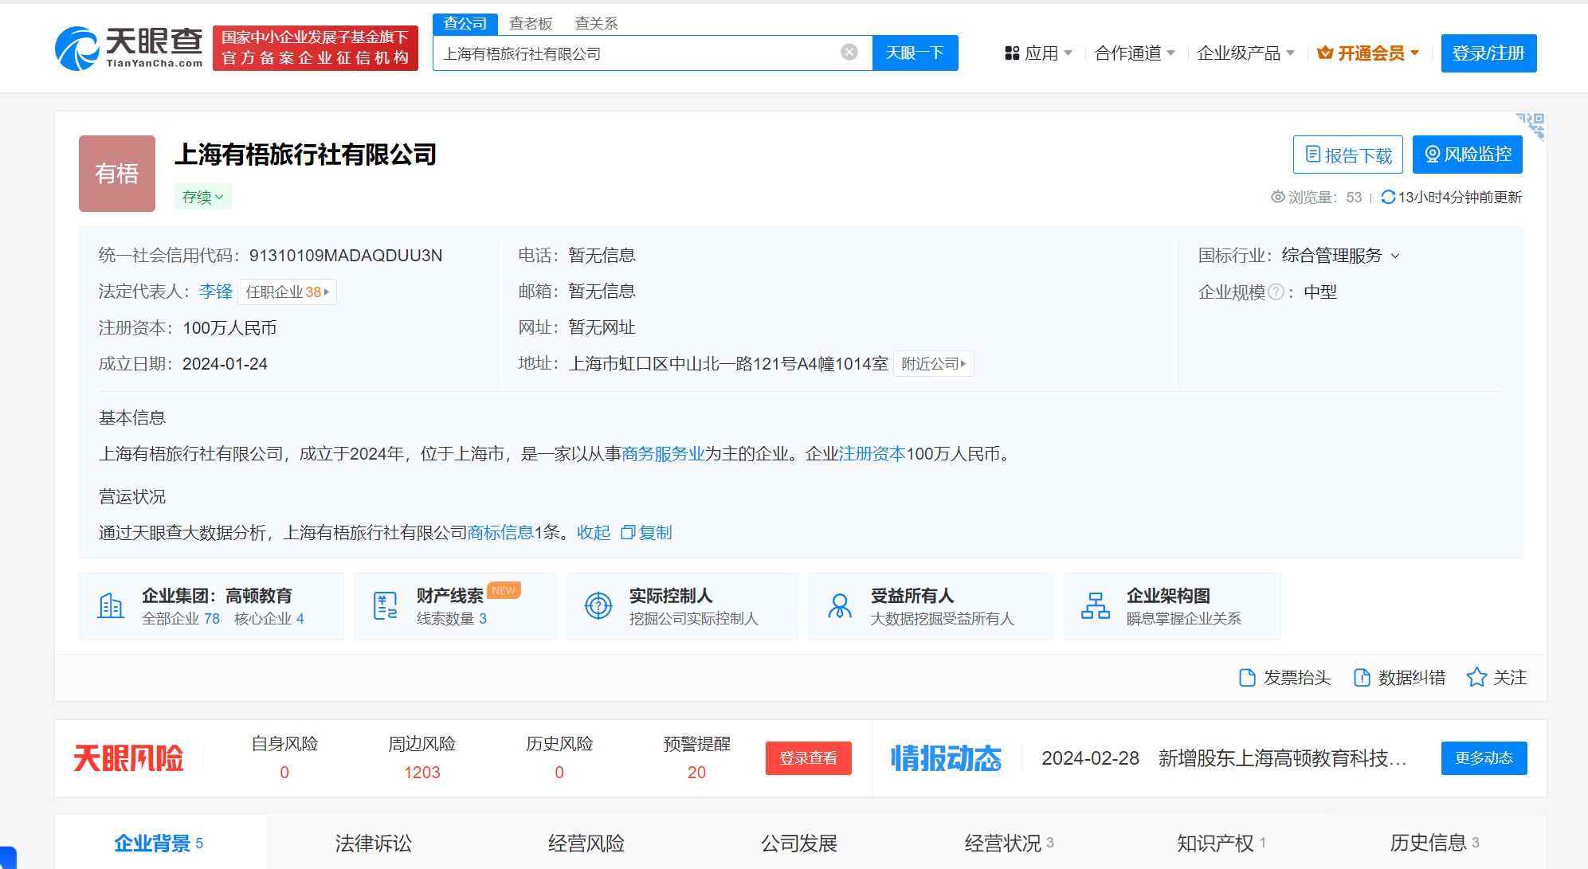Switch to the 知识产权 tab
The height and width of the screenshot is (869, 1588).
1221,843
